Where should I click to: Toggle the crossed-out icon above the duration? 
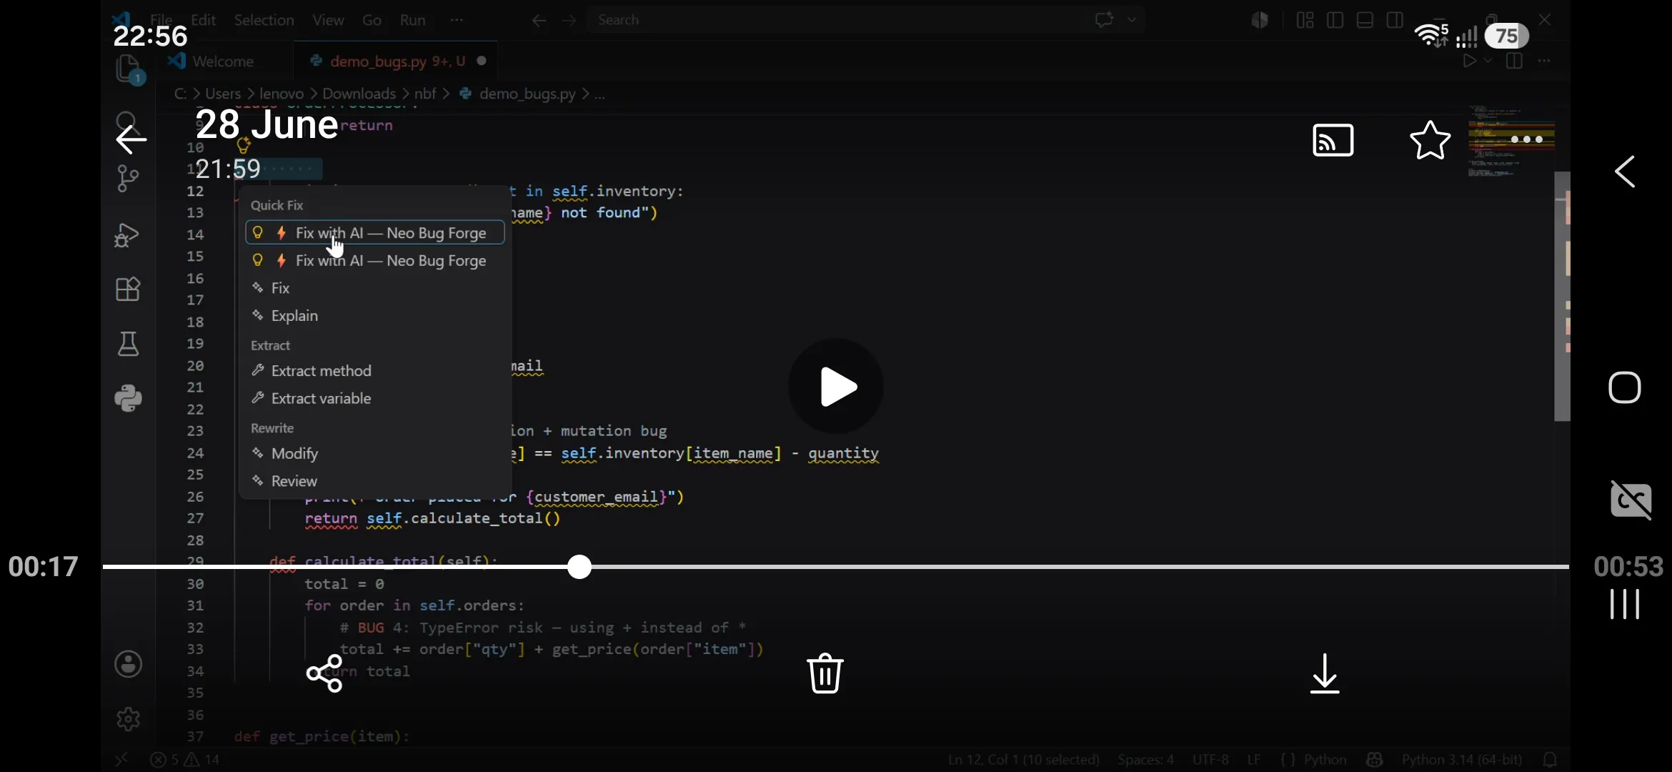point(1631,500)
